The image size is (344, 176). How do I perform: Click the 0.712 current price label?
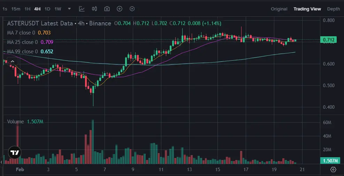[x=329, y=40]
